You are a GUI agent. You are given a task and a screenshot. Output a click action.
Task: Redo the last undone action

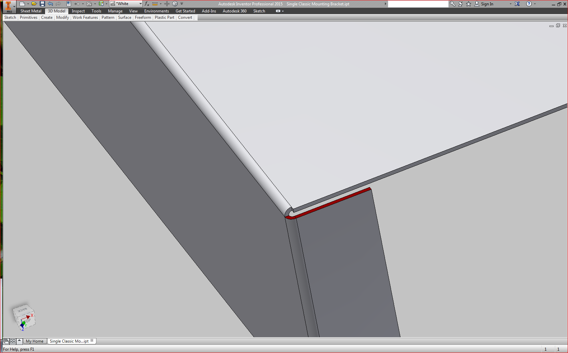point(58,4)
